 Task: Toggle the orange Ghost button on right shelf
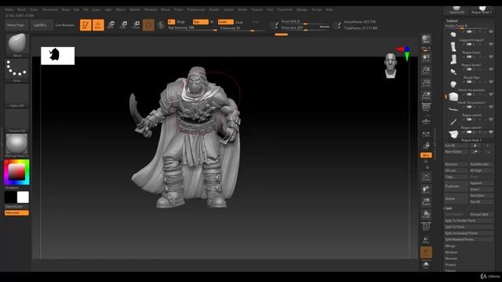[x=426, y=252]
